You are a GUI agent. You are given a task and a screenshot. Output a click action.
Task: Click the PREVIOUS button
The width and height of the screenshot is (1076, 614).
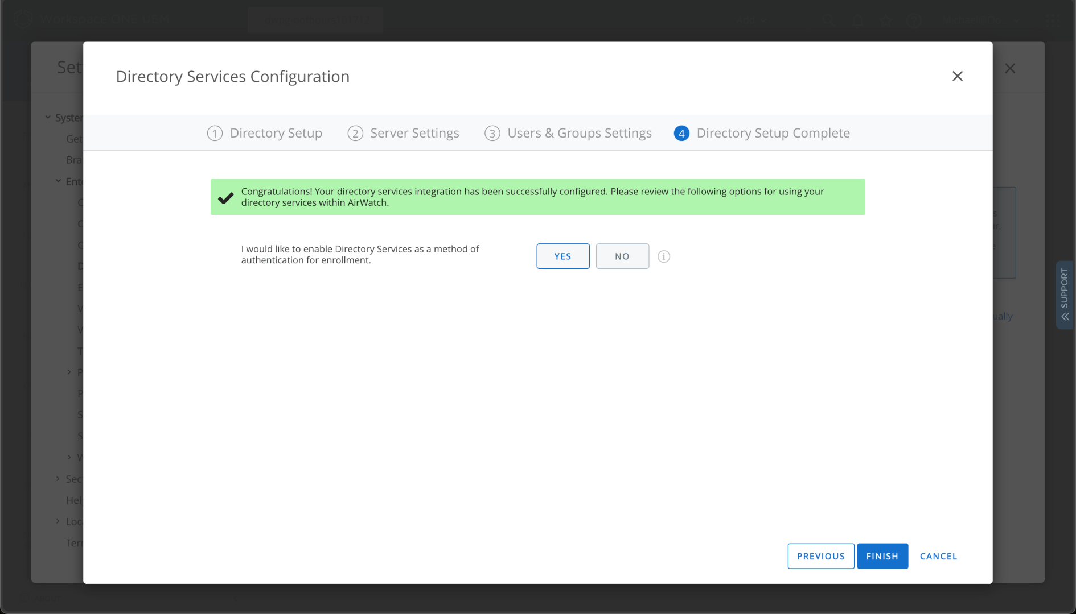[820, 556]
